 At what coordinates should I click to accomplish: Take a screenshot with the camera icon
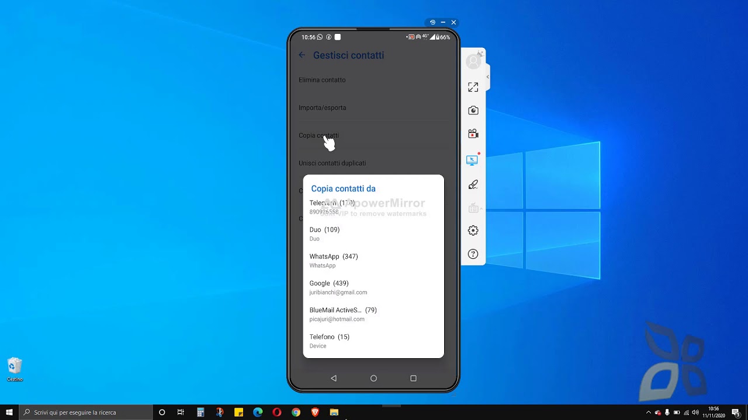point(473,110)
